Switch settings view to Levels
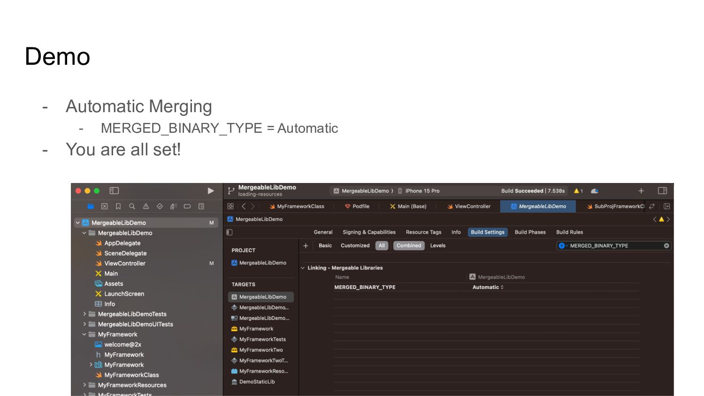Image resolution: width=704 pixels, height=396 pixels. (x=437, y=246)
